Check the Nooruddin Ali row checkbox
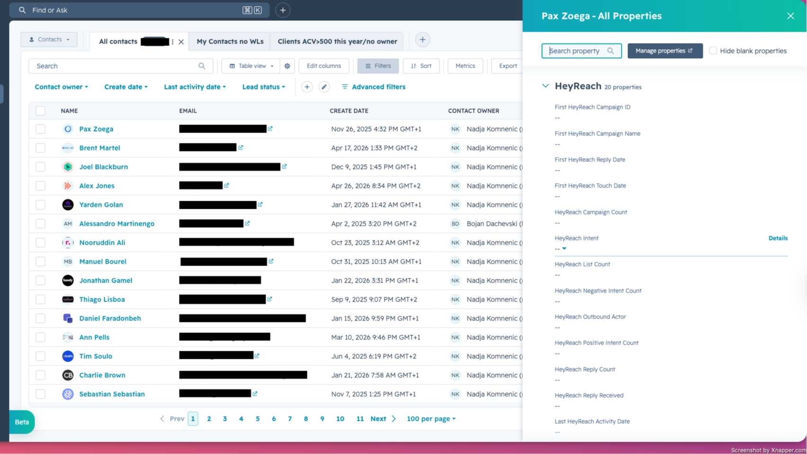807x454 pixels. point(40,242)
